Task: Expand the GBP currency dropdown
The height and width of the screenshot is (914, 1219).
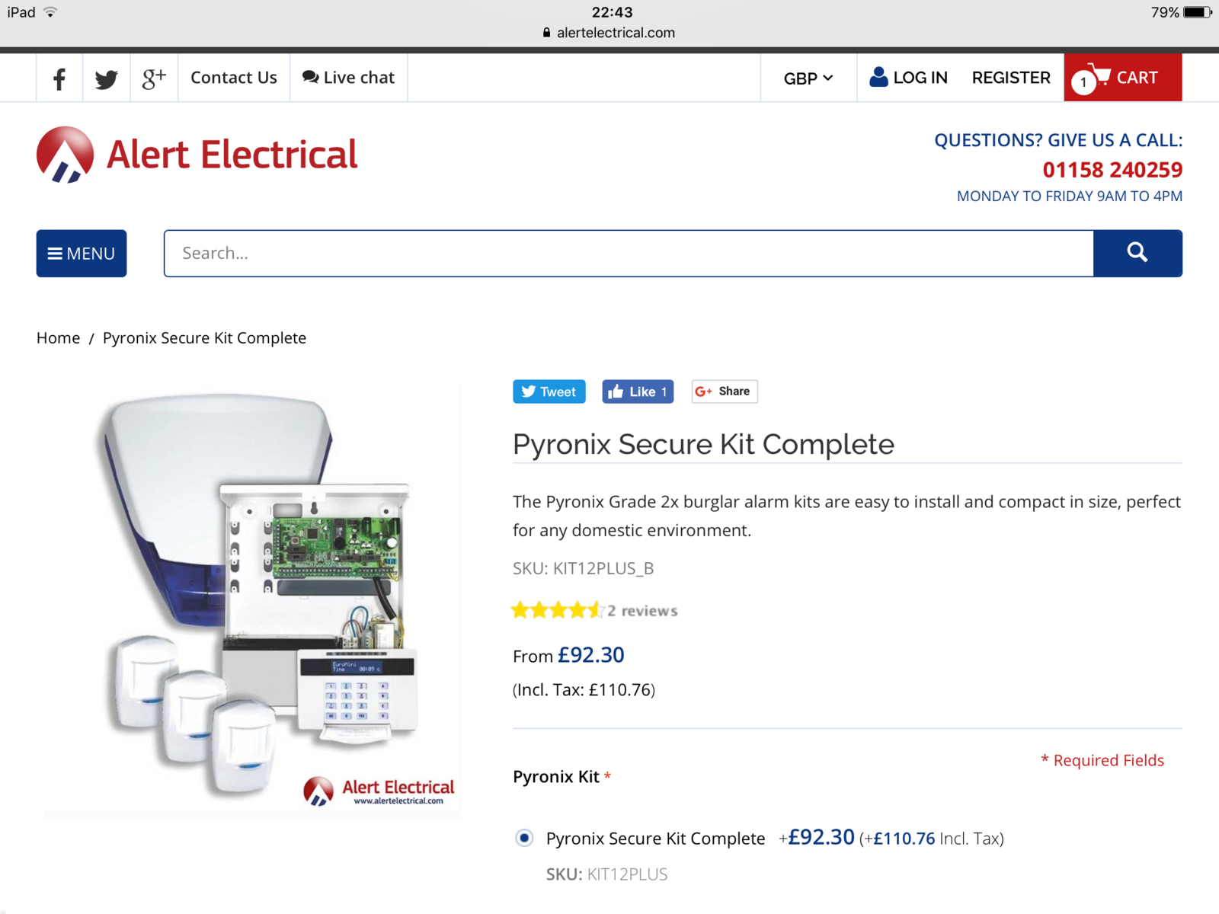Action: pyautogui.click(x=808, y=78)
